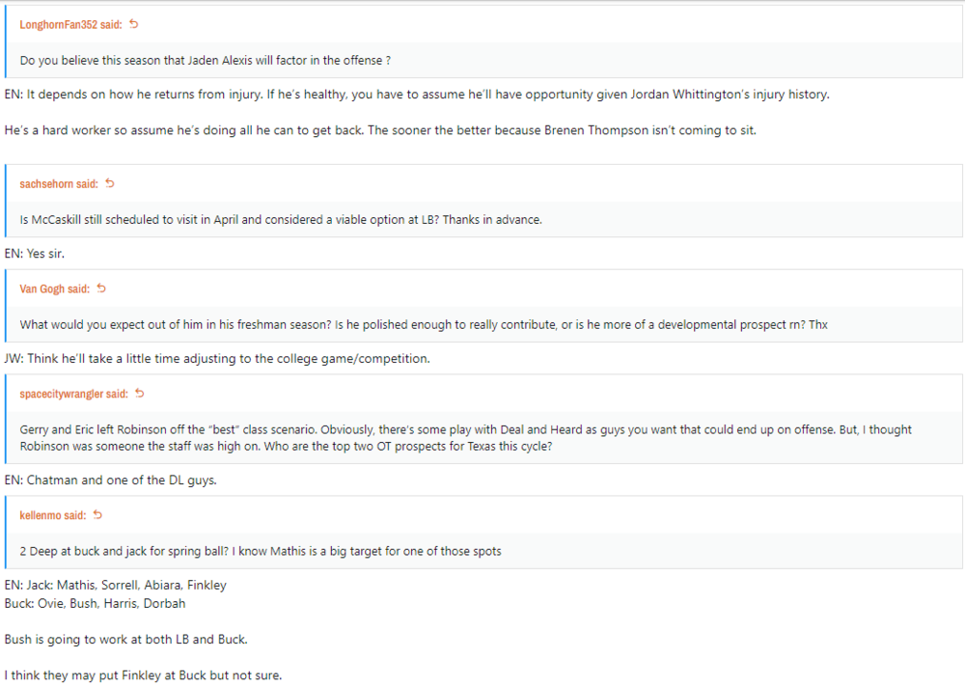
Task: Click the quote asking about his freshman season
Action: (424, 324)
